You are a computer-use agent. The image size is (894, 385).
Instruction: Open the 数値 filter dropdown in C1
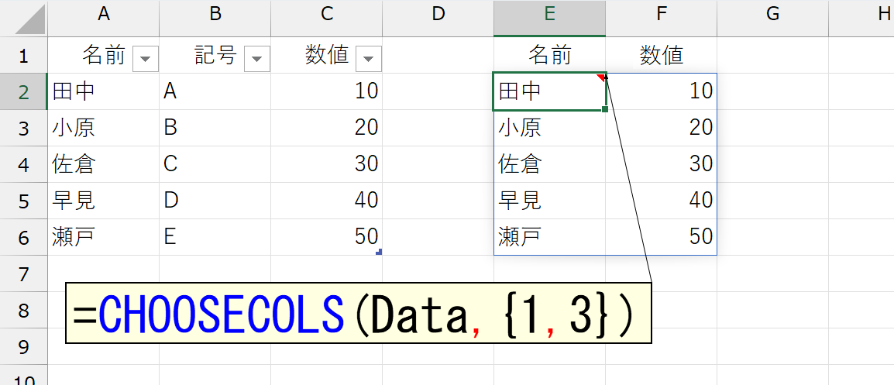pos(368,59)
